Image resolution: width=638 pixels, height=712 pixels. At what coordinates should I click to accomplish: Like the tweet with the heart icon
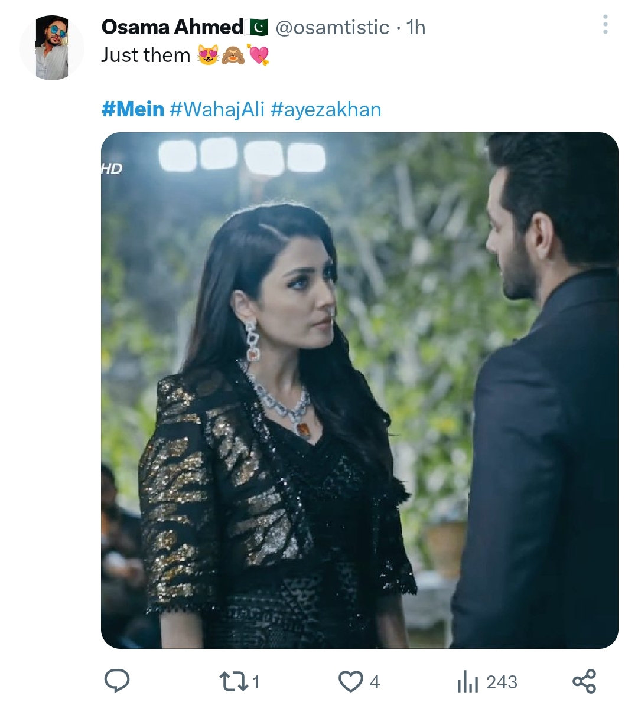point(350,682)
